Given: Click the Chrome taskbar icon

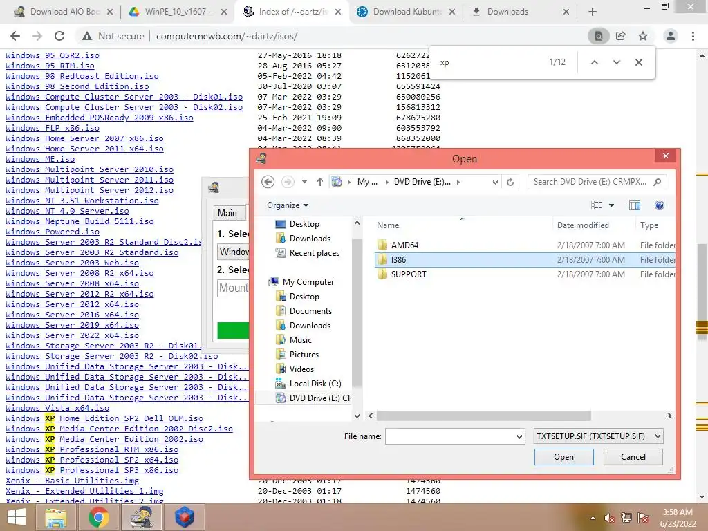Looking at the screenshot, I should [x=98, y=517].
